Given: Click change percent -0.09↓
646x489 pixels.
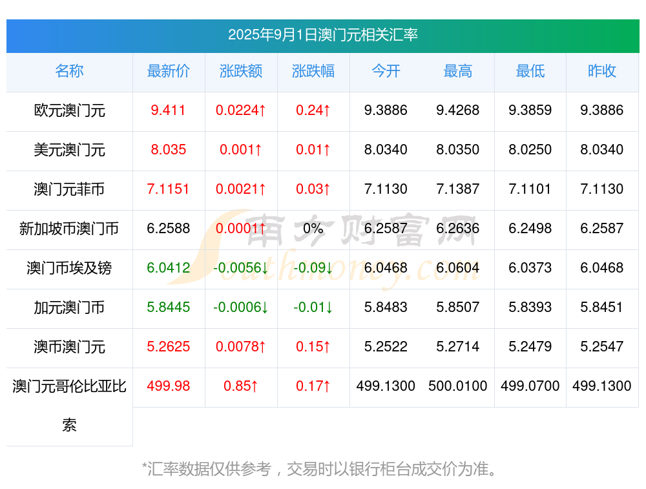Looking at the screenshot, I should pyautogui.click(x=313, y=268).
